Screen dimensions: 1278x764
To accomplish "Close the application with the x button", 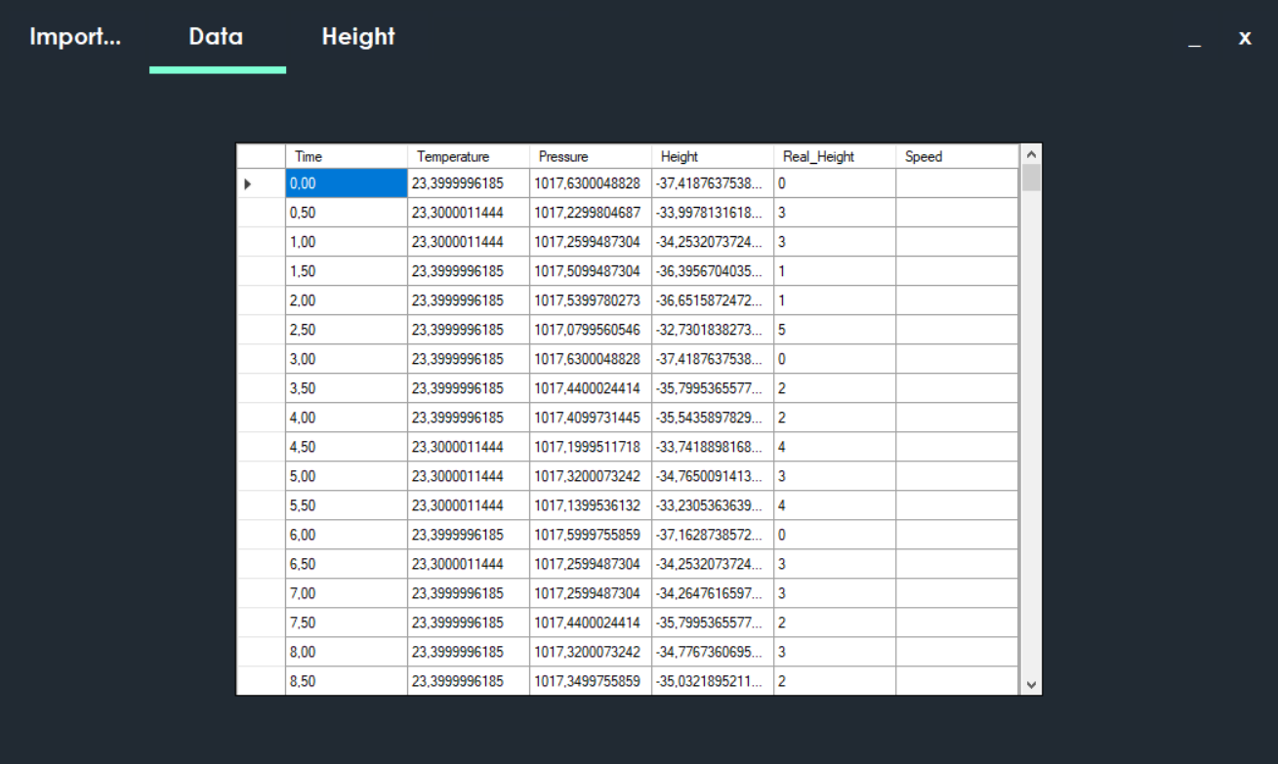I will (1245, 38).
